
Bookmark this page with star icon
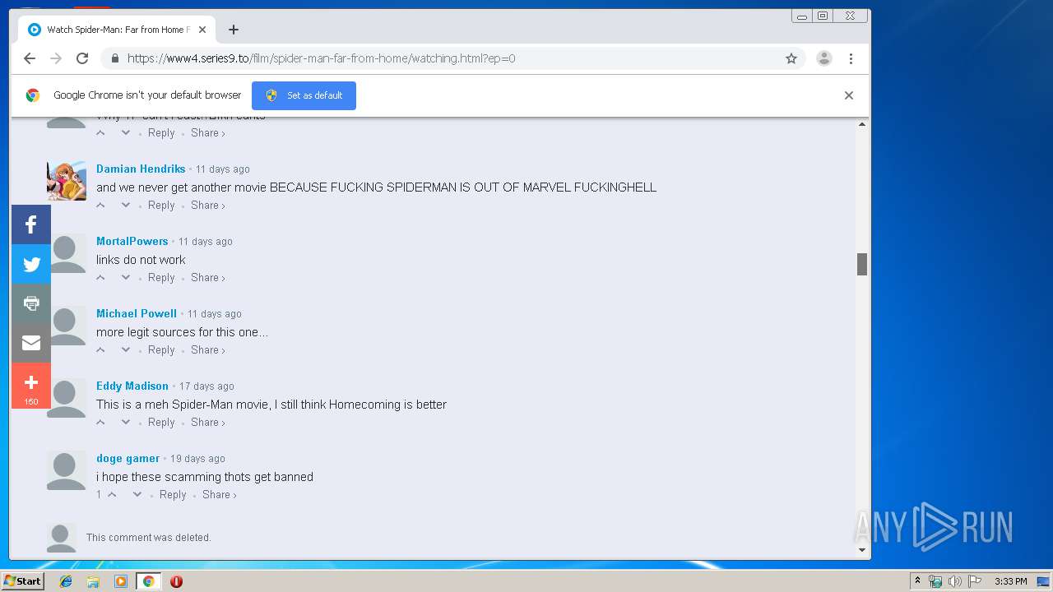[x=791, y=58]
